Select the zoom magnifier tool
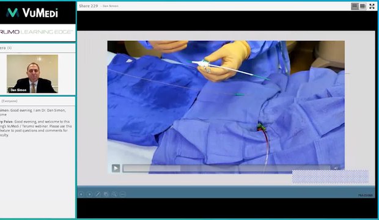The image size is (379, 220). pyautogui.click(x=114, y=194)
